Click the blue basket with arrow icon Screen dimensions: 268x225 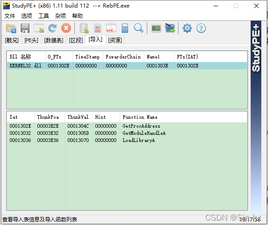pos(170,28)
